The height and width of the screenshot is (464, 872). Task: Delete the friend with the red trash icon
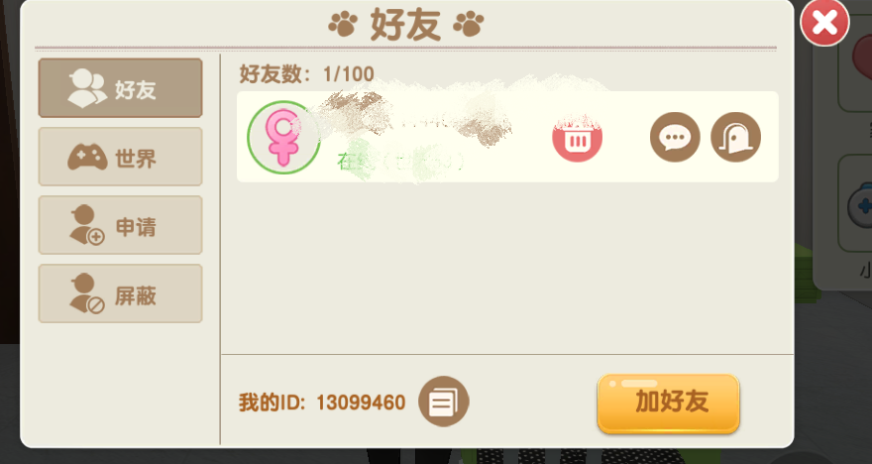577,137
